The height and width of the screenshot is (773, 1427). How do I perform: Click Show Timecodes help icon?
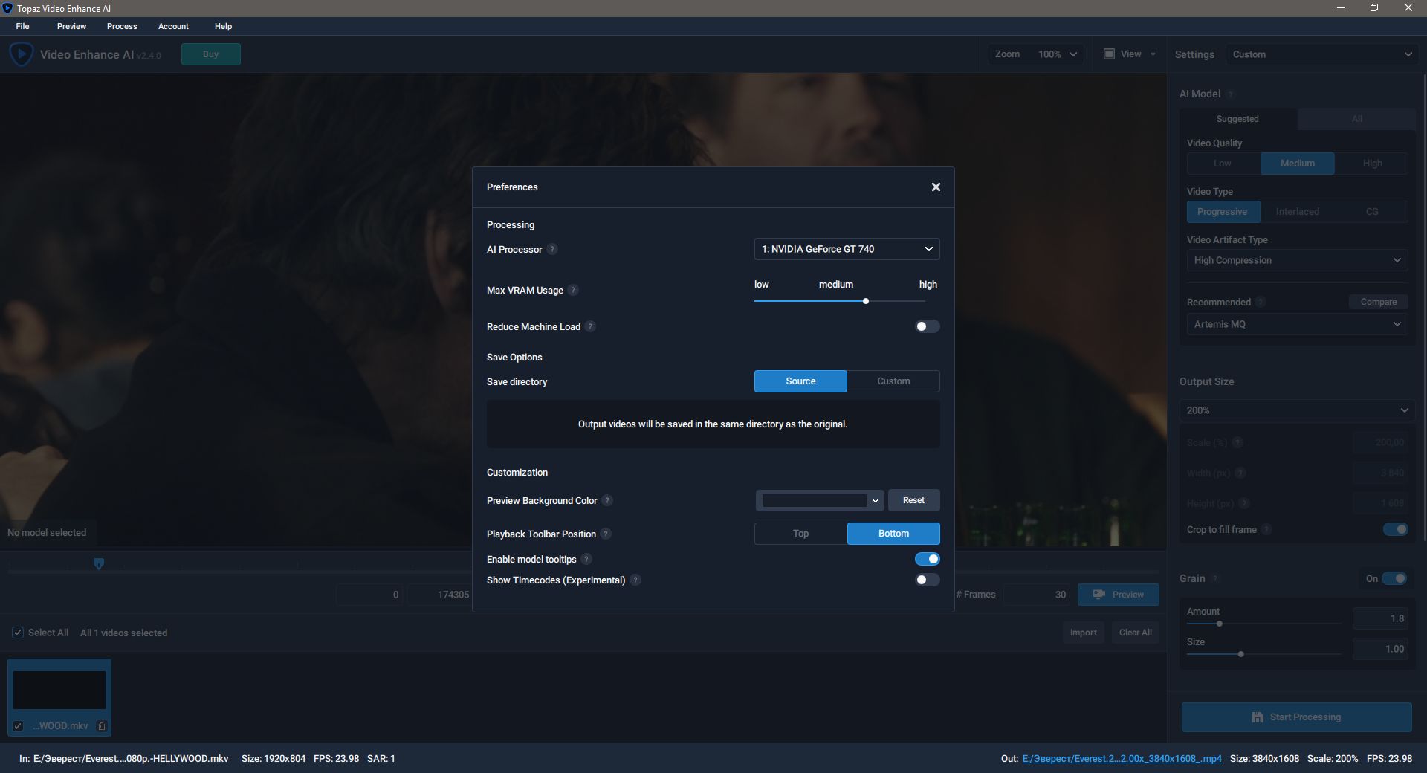pos(635,580)
